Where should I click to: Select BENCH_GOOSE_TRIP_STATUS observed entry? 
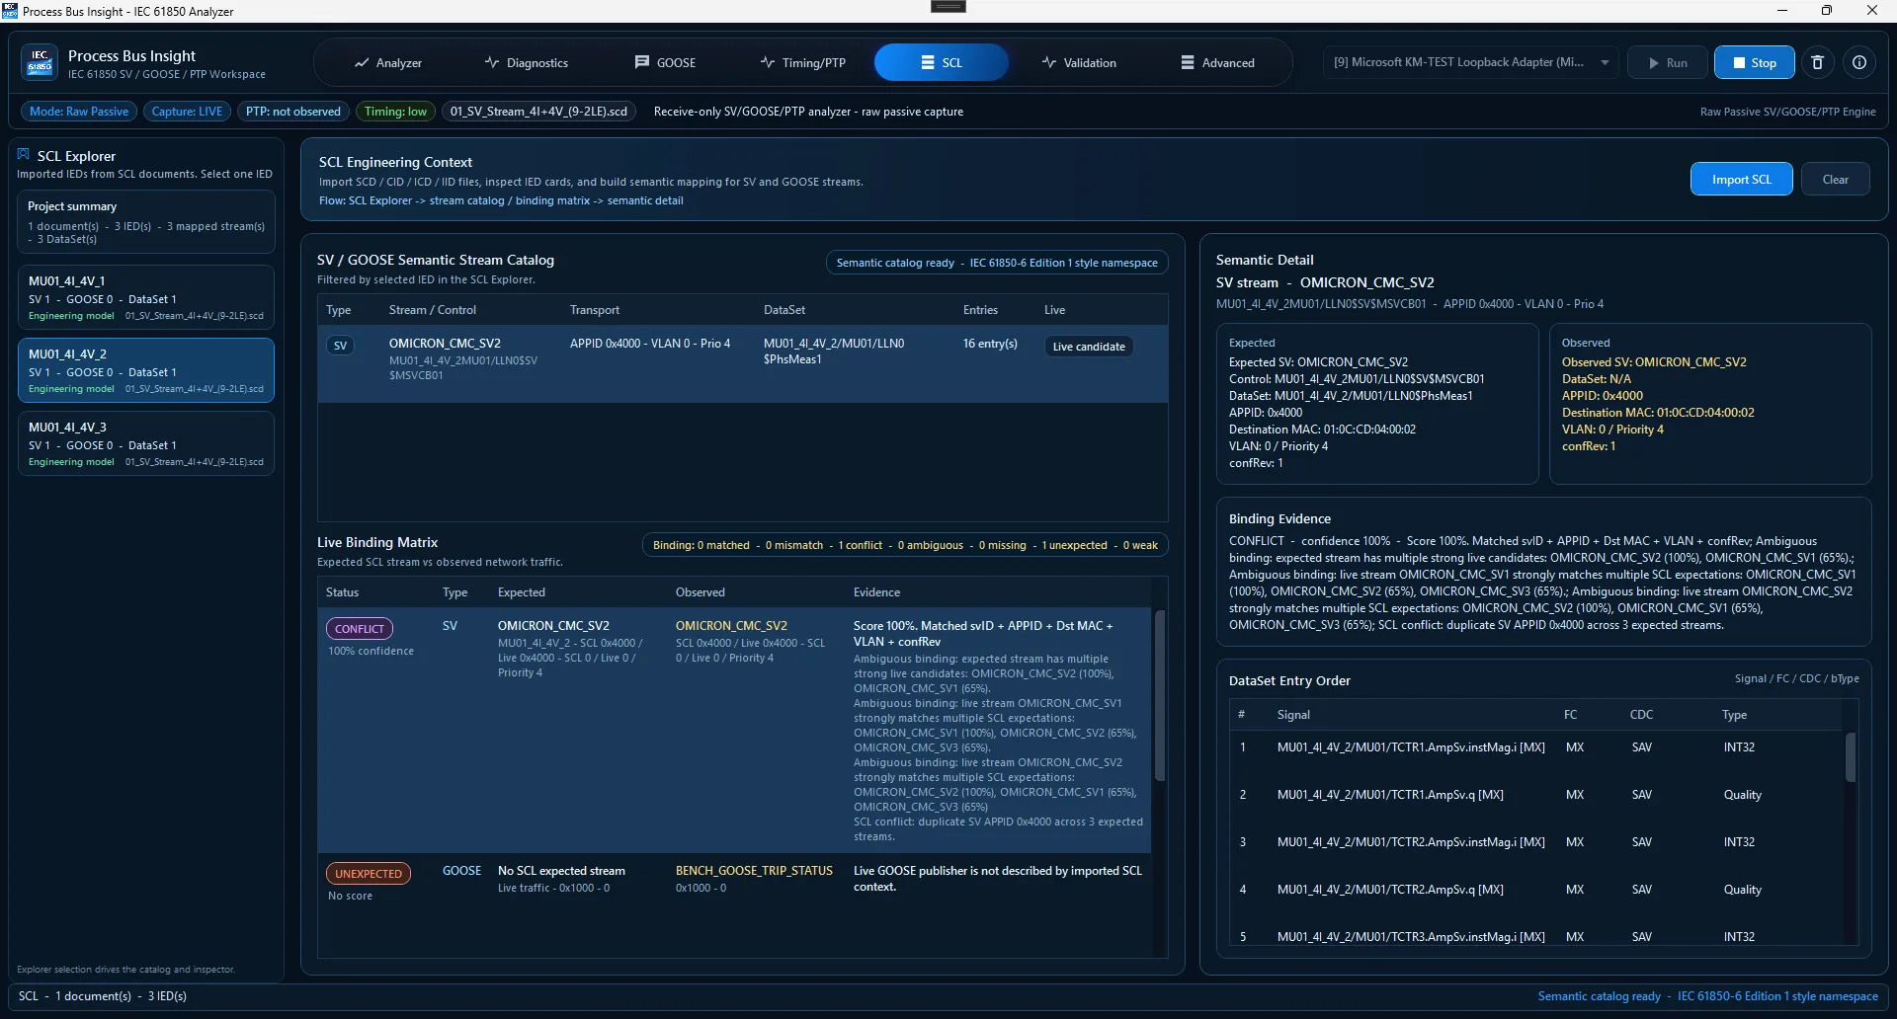click(x=754, y=871)
